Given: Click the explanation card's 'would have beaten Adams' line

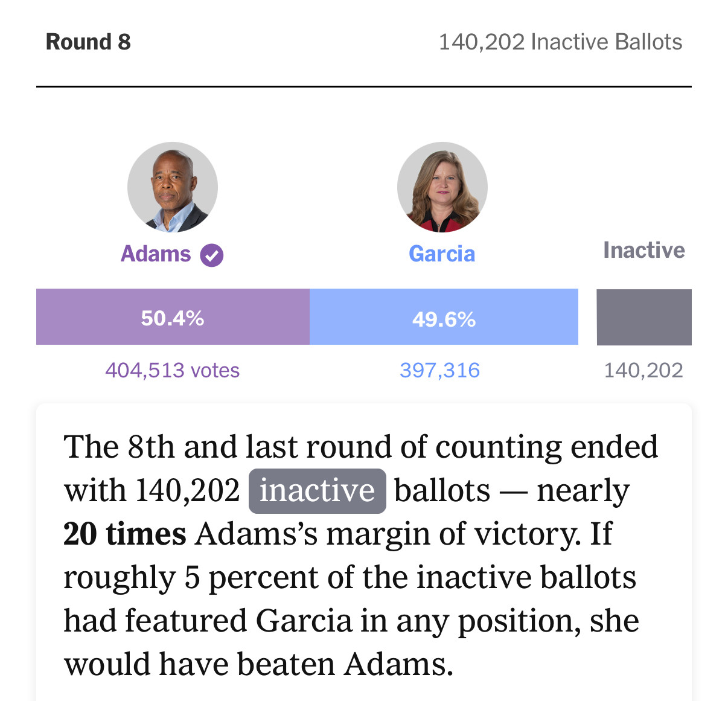Looking at the screenshot, I should pyautogui.click(x=258, y=665).
